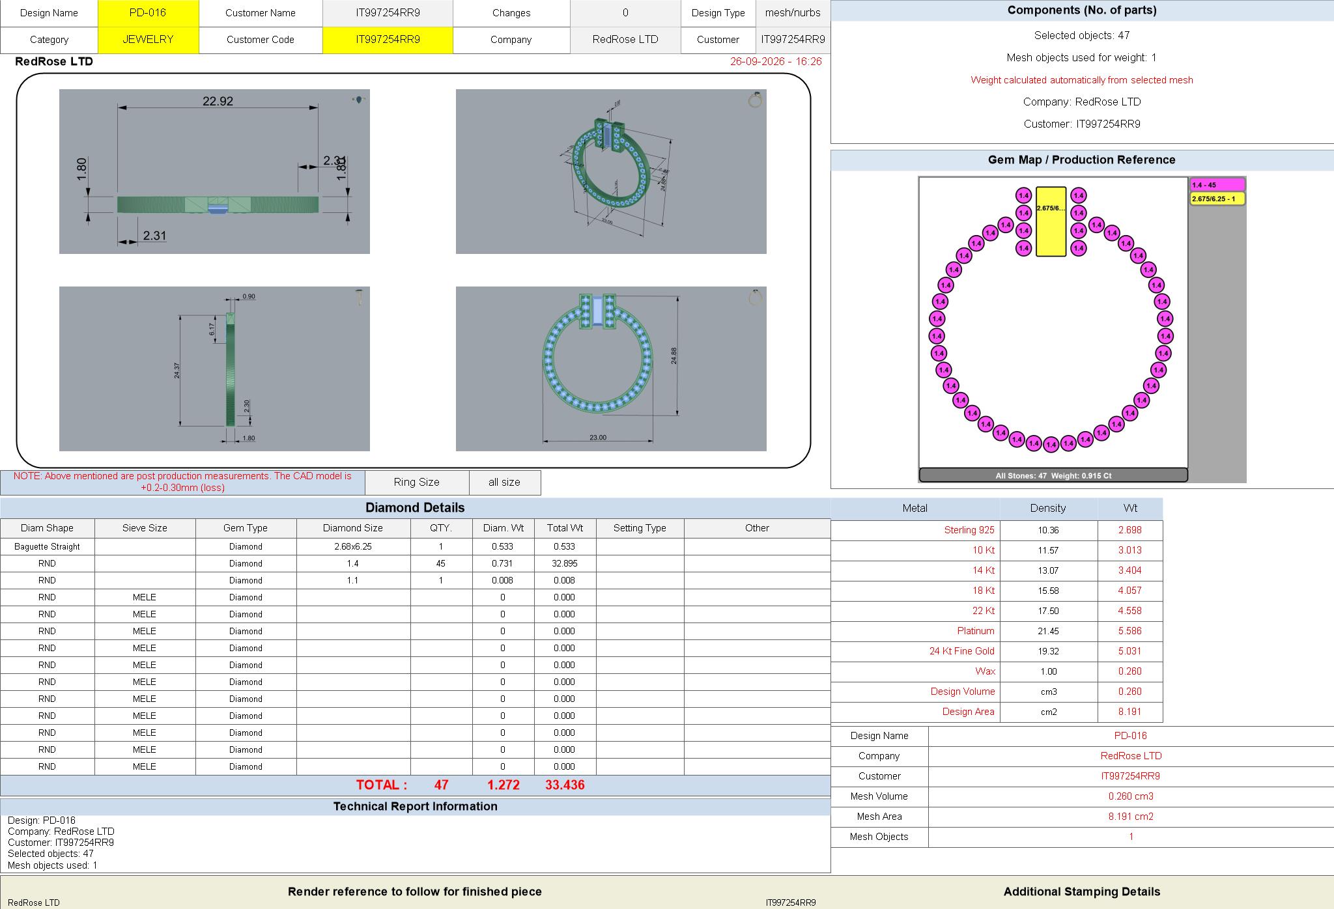
Task: Select the 1.1 diamond size cell
Action: pos(353,580)
